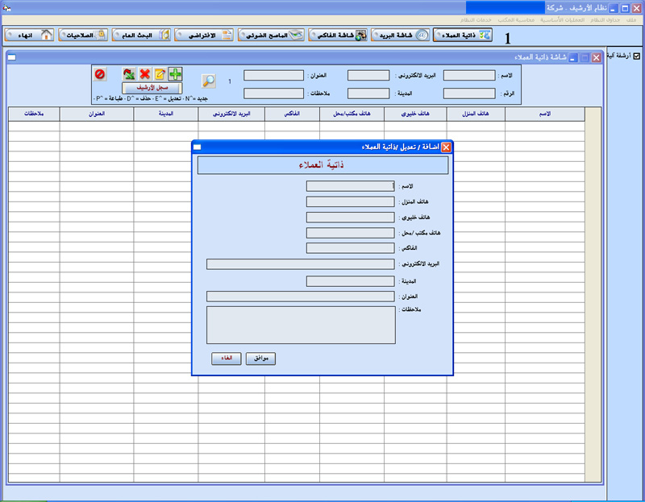Click the ملاحظات notes text area in dialog
645x502 pixels.
point(301,325)
